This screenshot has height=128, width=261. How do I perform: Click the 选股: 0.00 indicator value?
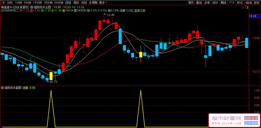coord(29,88)
